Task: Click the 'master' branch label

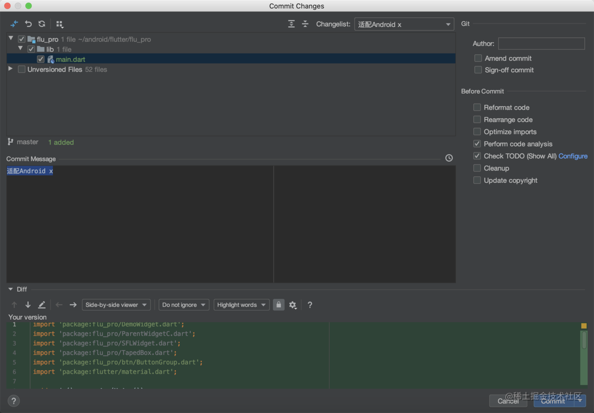Action: coord(27,142)
